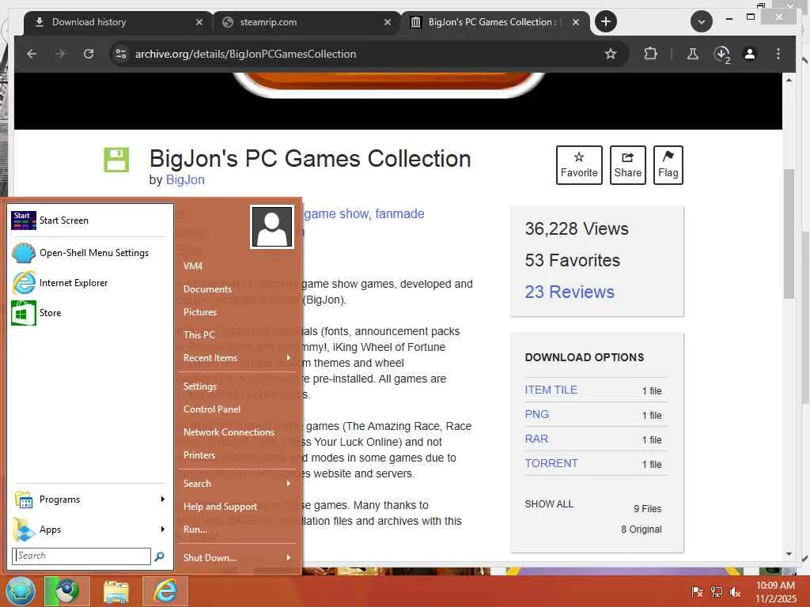Click the user account picture
The image size is (810, 607).
point(272,227)
